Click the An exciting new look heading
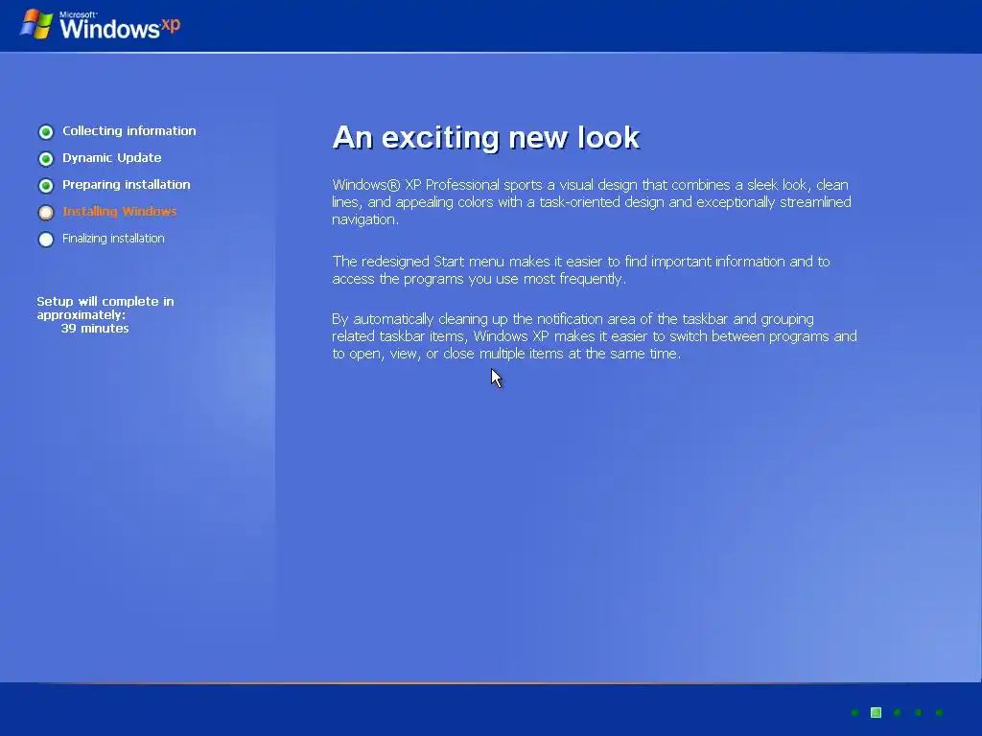 tap(486, 137)
